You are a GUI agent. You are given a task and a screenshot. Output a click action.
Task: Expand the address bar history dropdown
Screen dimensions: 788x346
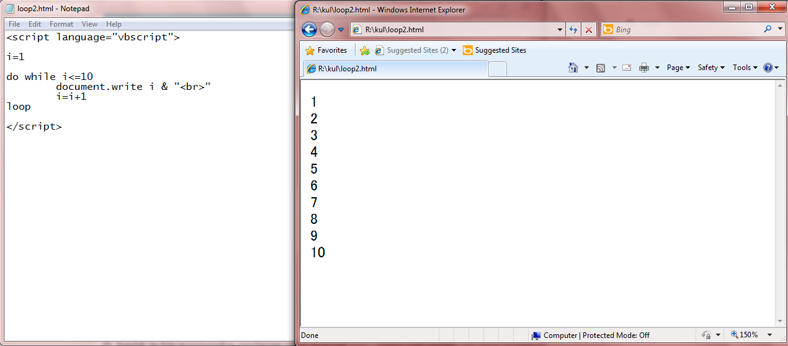point(559,29)
